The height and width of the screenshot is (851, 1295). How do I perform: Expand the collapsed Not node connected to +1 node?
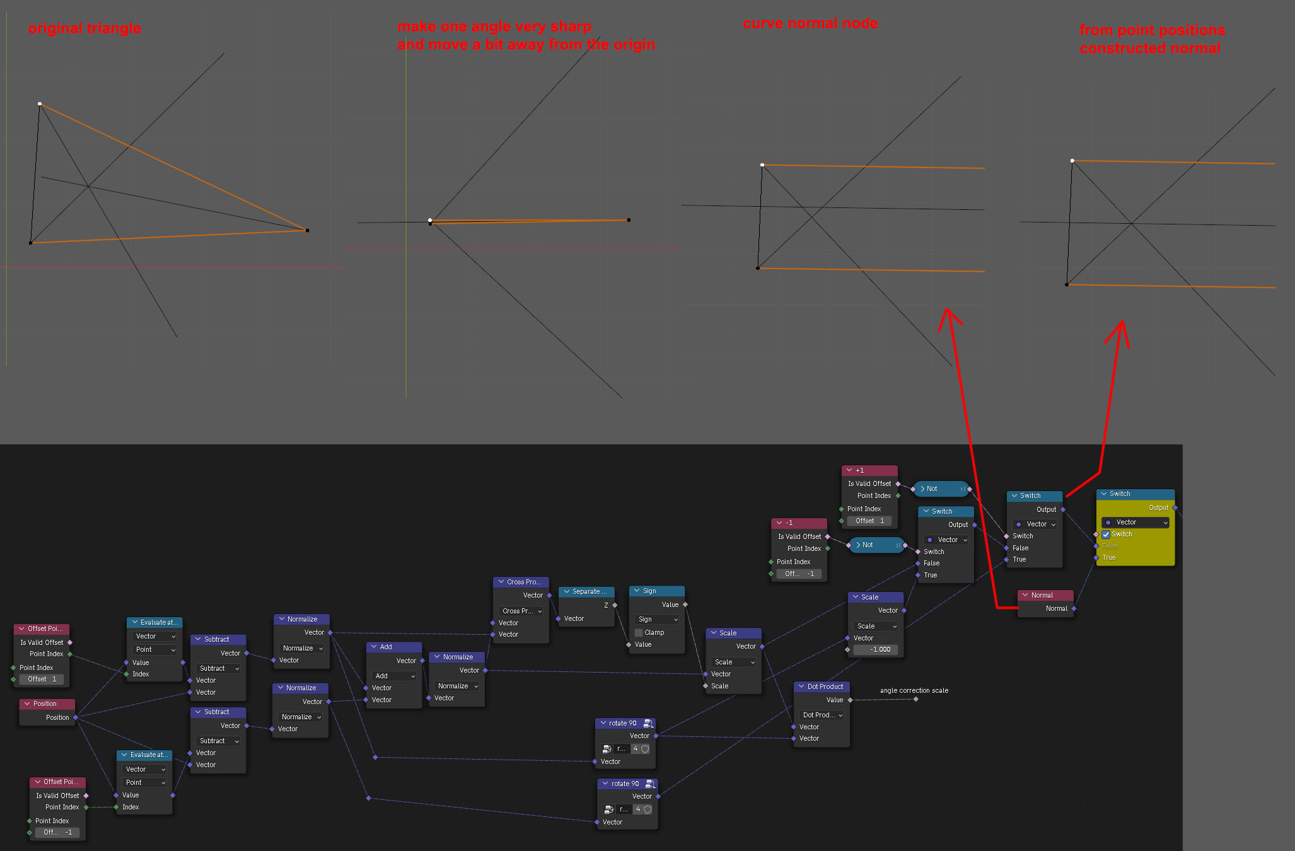click(x=922, y=489)
